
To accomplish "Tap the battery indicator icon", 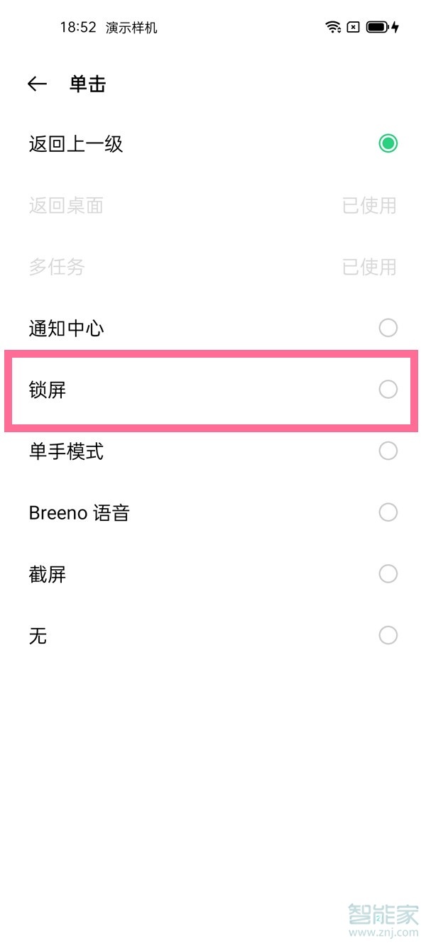I will point(376,27).
